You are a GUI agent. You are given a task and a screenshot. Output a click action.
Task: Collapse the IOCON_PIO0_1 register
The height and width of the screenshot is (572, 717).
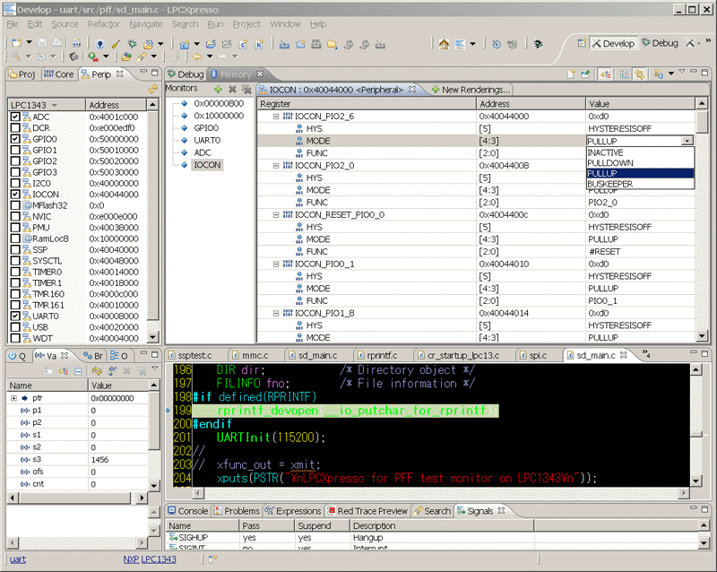click(x=276, y=264)
